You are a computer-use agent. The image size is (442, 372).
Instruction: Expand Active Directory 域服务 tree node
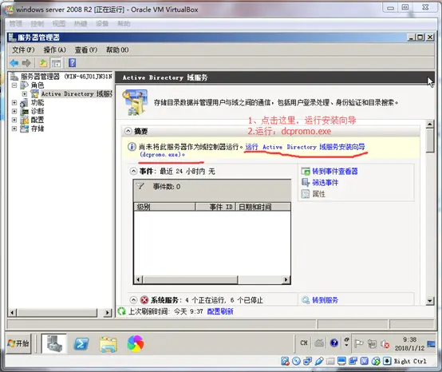(x=25, y=94)
